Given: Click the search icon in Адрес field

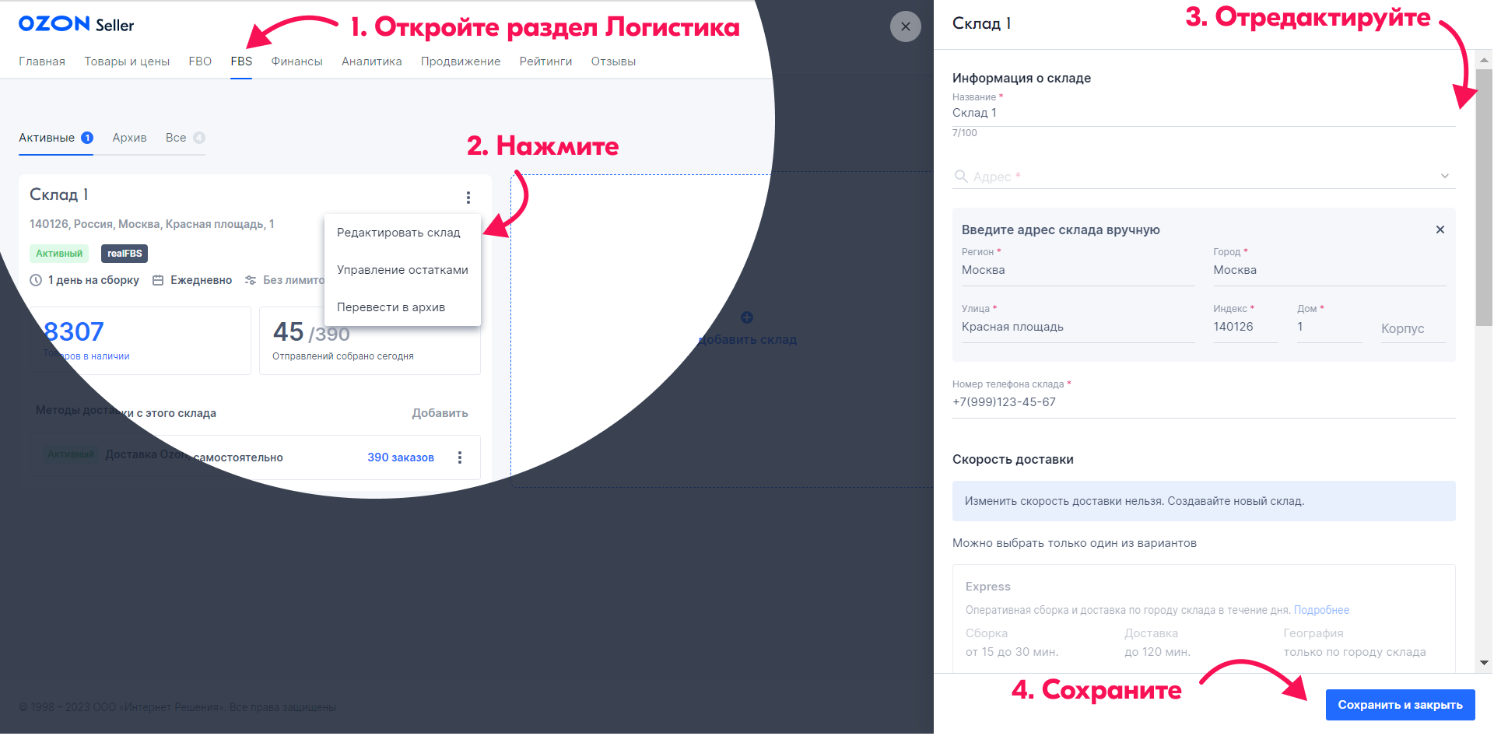Looking at the screenshot, I should click(x=961, y=177).
